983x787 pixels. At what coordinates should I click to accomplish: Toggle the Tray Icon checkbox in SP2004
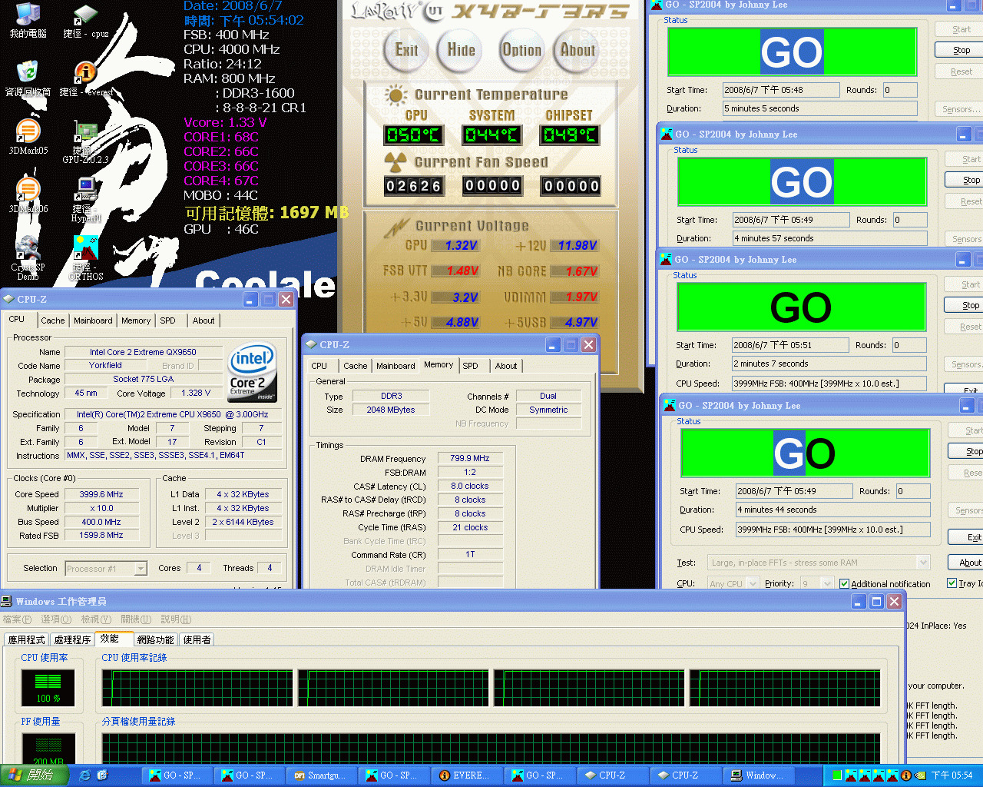coord(952,583)
